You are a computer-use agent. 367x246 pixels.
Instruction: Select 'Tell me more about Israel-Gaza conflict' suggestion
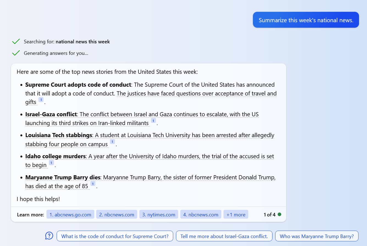[x=224, y=236]
